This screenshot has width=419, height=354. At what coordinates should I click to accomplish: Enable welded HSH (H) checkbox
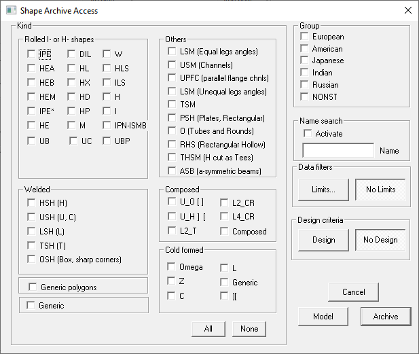click(x=31, y=202)
